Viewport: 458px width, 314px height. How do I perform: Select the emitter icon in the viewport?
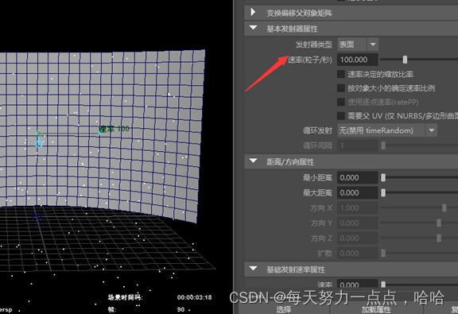pyautogui.click(x=39, y=140)
